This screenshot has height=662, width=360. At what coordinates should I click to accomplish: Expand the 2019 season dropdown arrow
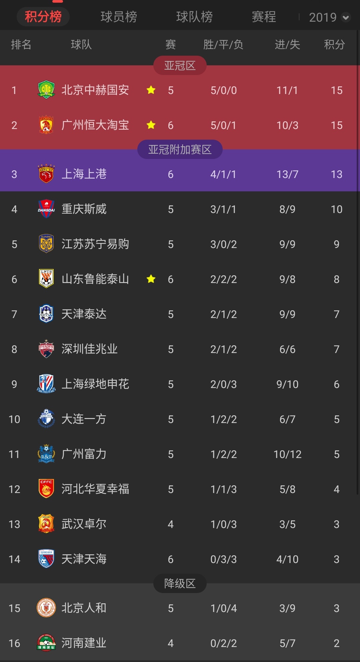(346, 17)
